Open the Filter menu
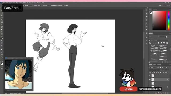The height and width of the screenshot is (96, 171). (x=24, y=3)
